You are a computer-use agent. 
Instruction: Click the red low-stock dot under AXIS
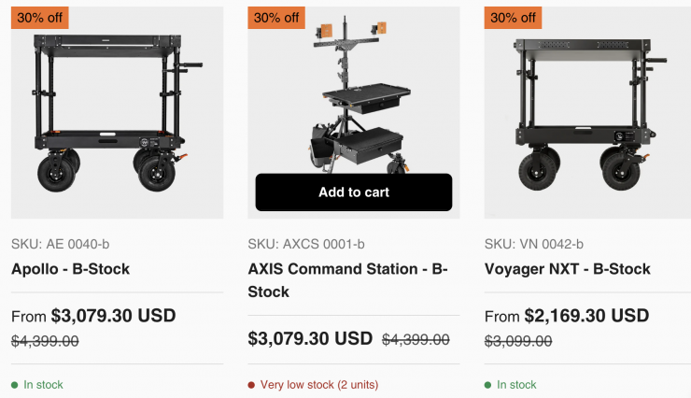coord(251,385)
